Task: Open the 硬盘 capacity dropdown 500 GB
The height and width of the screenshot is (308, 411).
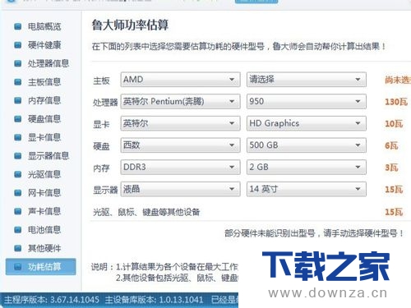Action: pos(307,145)
